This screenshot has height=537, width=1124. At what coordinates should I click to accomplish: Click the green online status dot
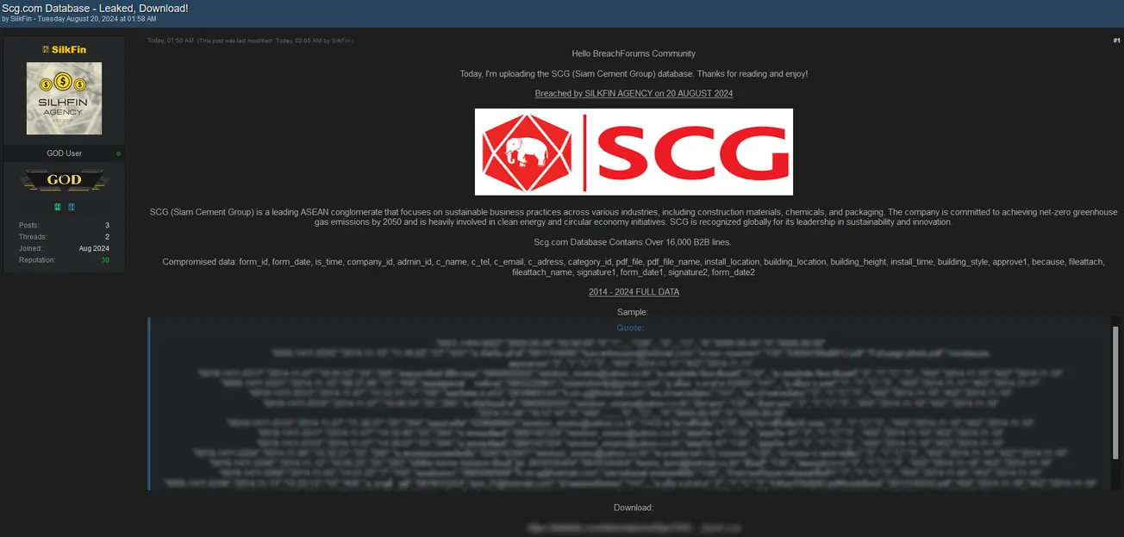[118, 154]
